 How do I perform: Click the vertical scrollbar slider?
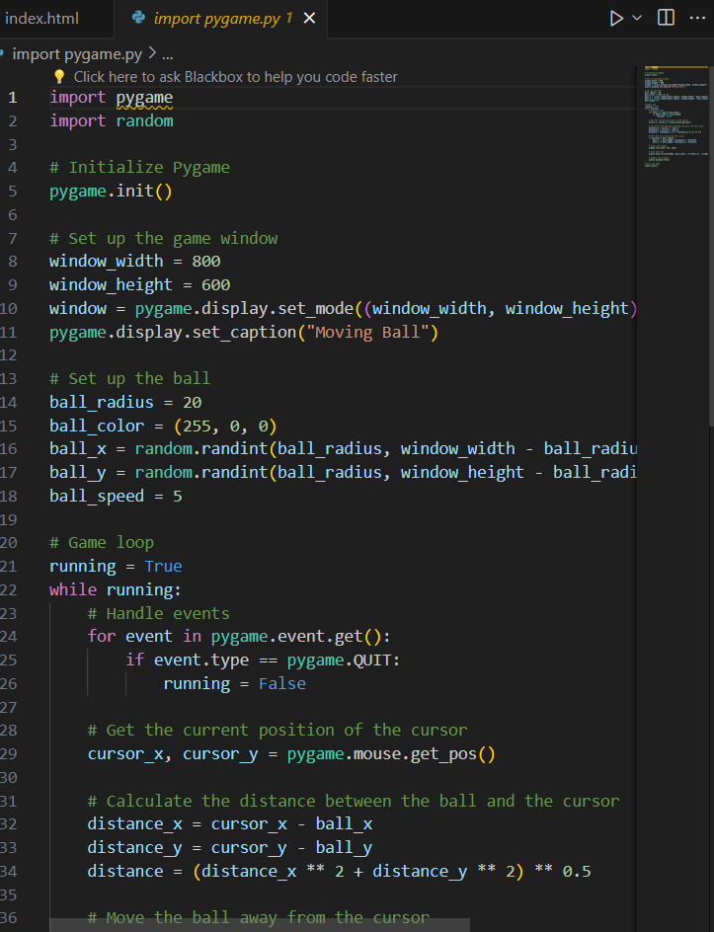pos(711,246)
